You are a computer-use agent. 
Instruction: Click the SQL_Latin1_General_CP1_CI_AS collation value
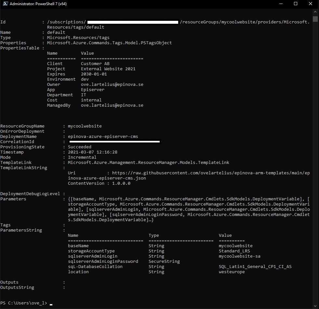(255, 267)
